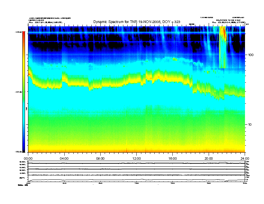Click the 04:00 time axis label

coord(64,159)
